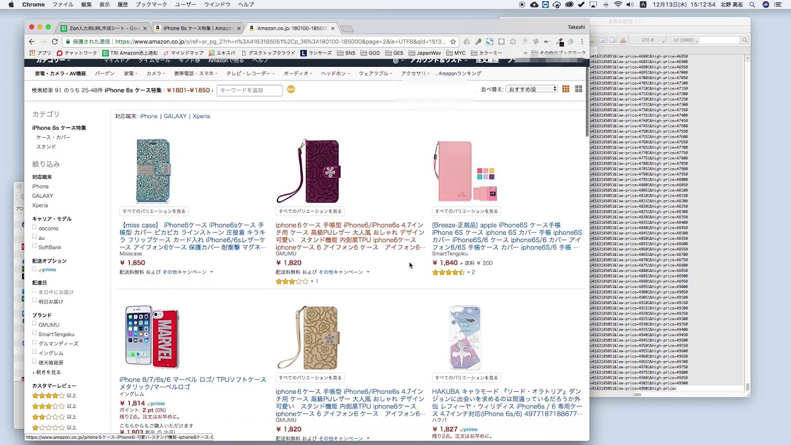The image size is (791, 445).
Task: Open the ウインドウ menu
Action: tap(216, 4)
